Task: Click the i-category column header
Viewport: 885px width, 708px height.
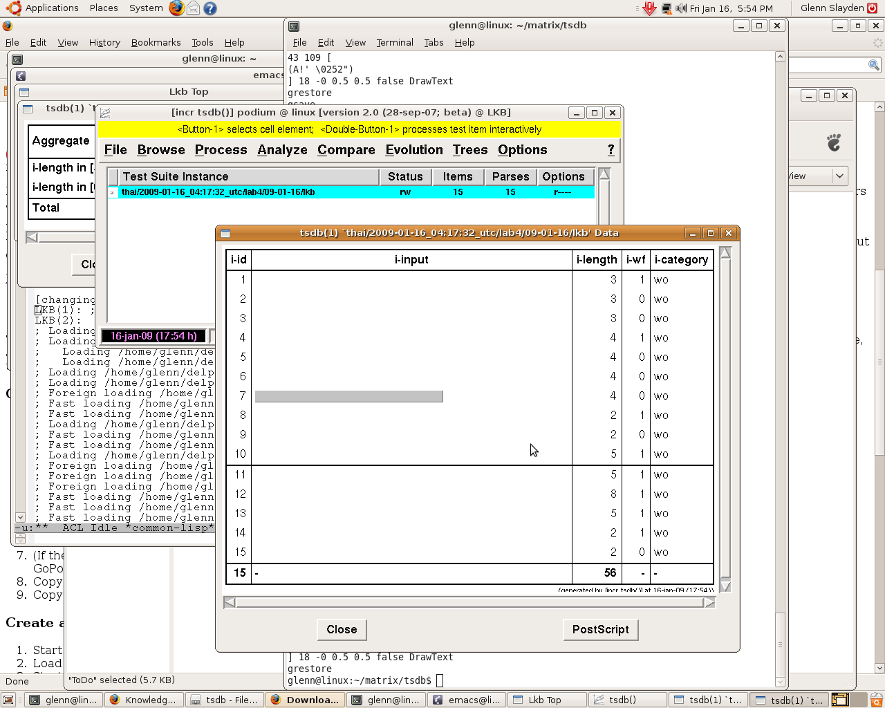Action: 682,260
